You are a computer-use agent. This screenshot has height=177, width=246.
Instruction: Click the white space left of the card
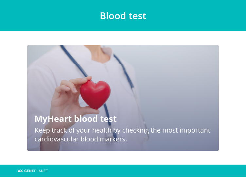13,98
